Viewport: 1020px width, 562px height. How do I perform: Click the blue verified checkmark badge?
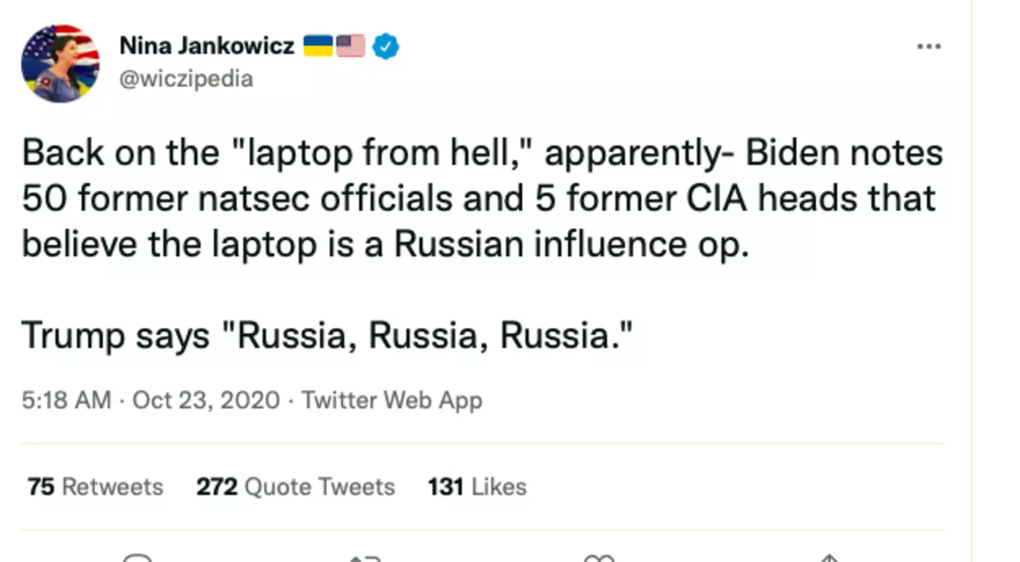386,46
